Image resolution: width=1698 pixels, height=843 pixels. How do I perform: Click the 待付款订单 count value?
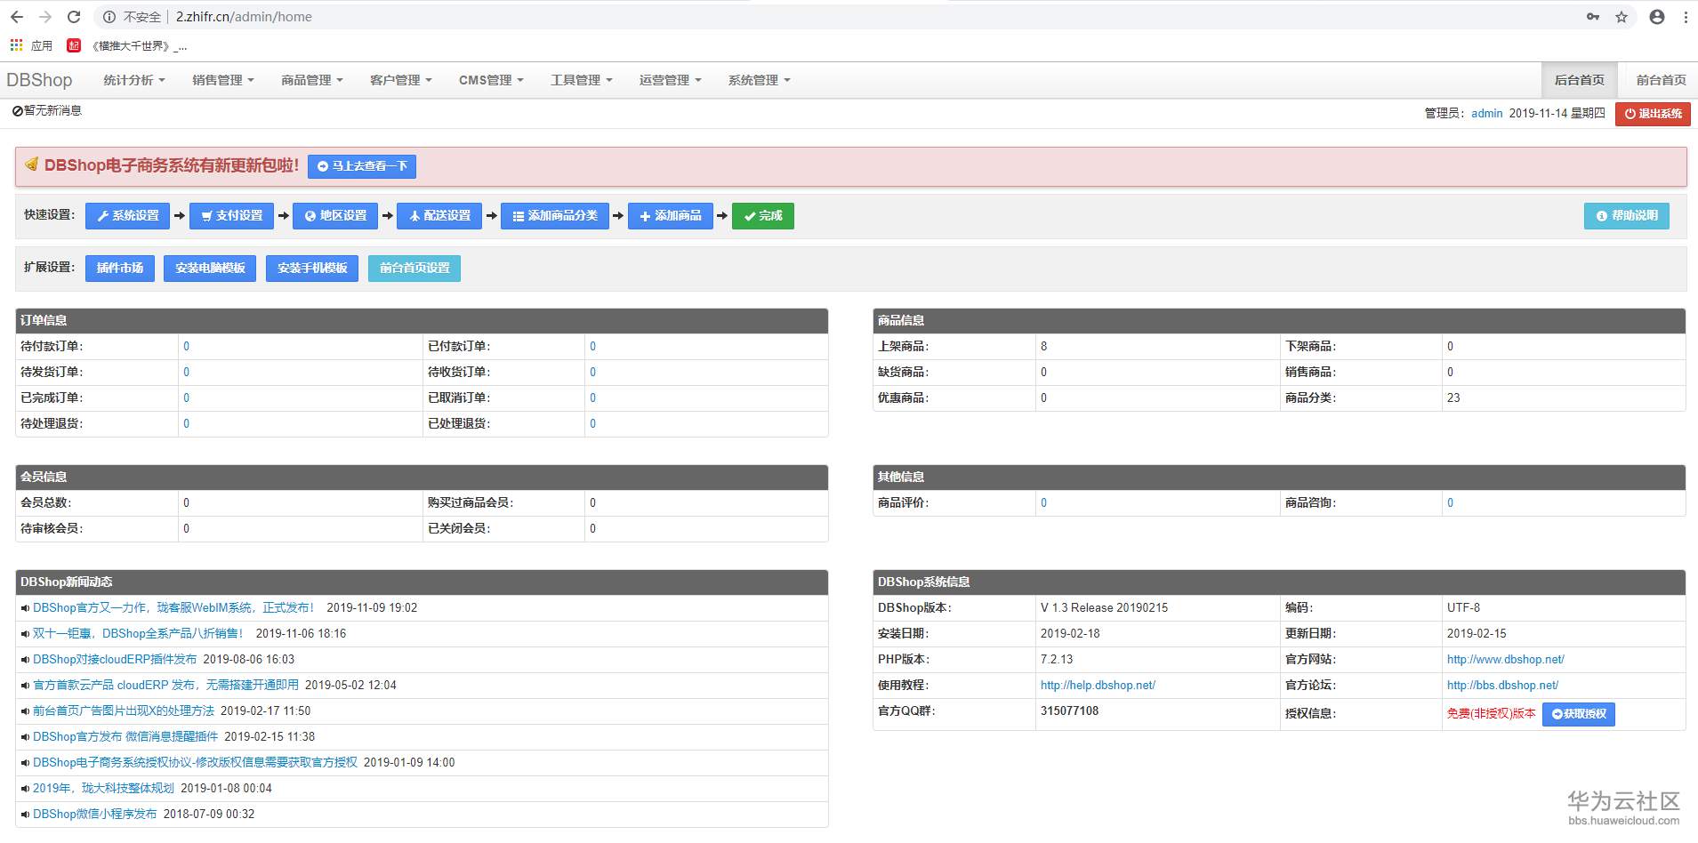pos(186,347)
